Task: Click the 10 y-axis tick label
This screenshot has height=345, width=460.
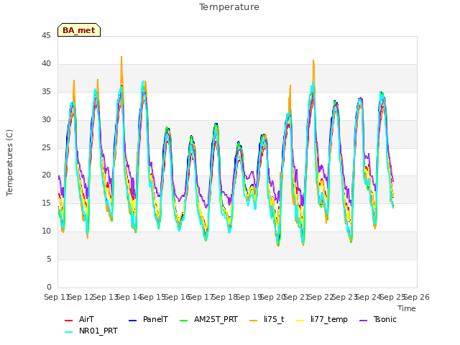Action: 46,231
